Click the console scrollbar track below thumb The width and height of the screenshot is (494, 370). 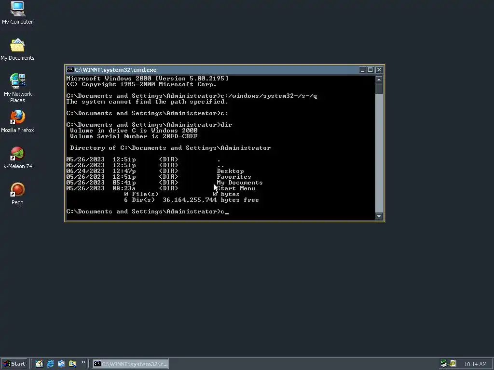pyautogui.click(x=379, y=153)
